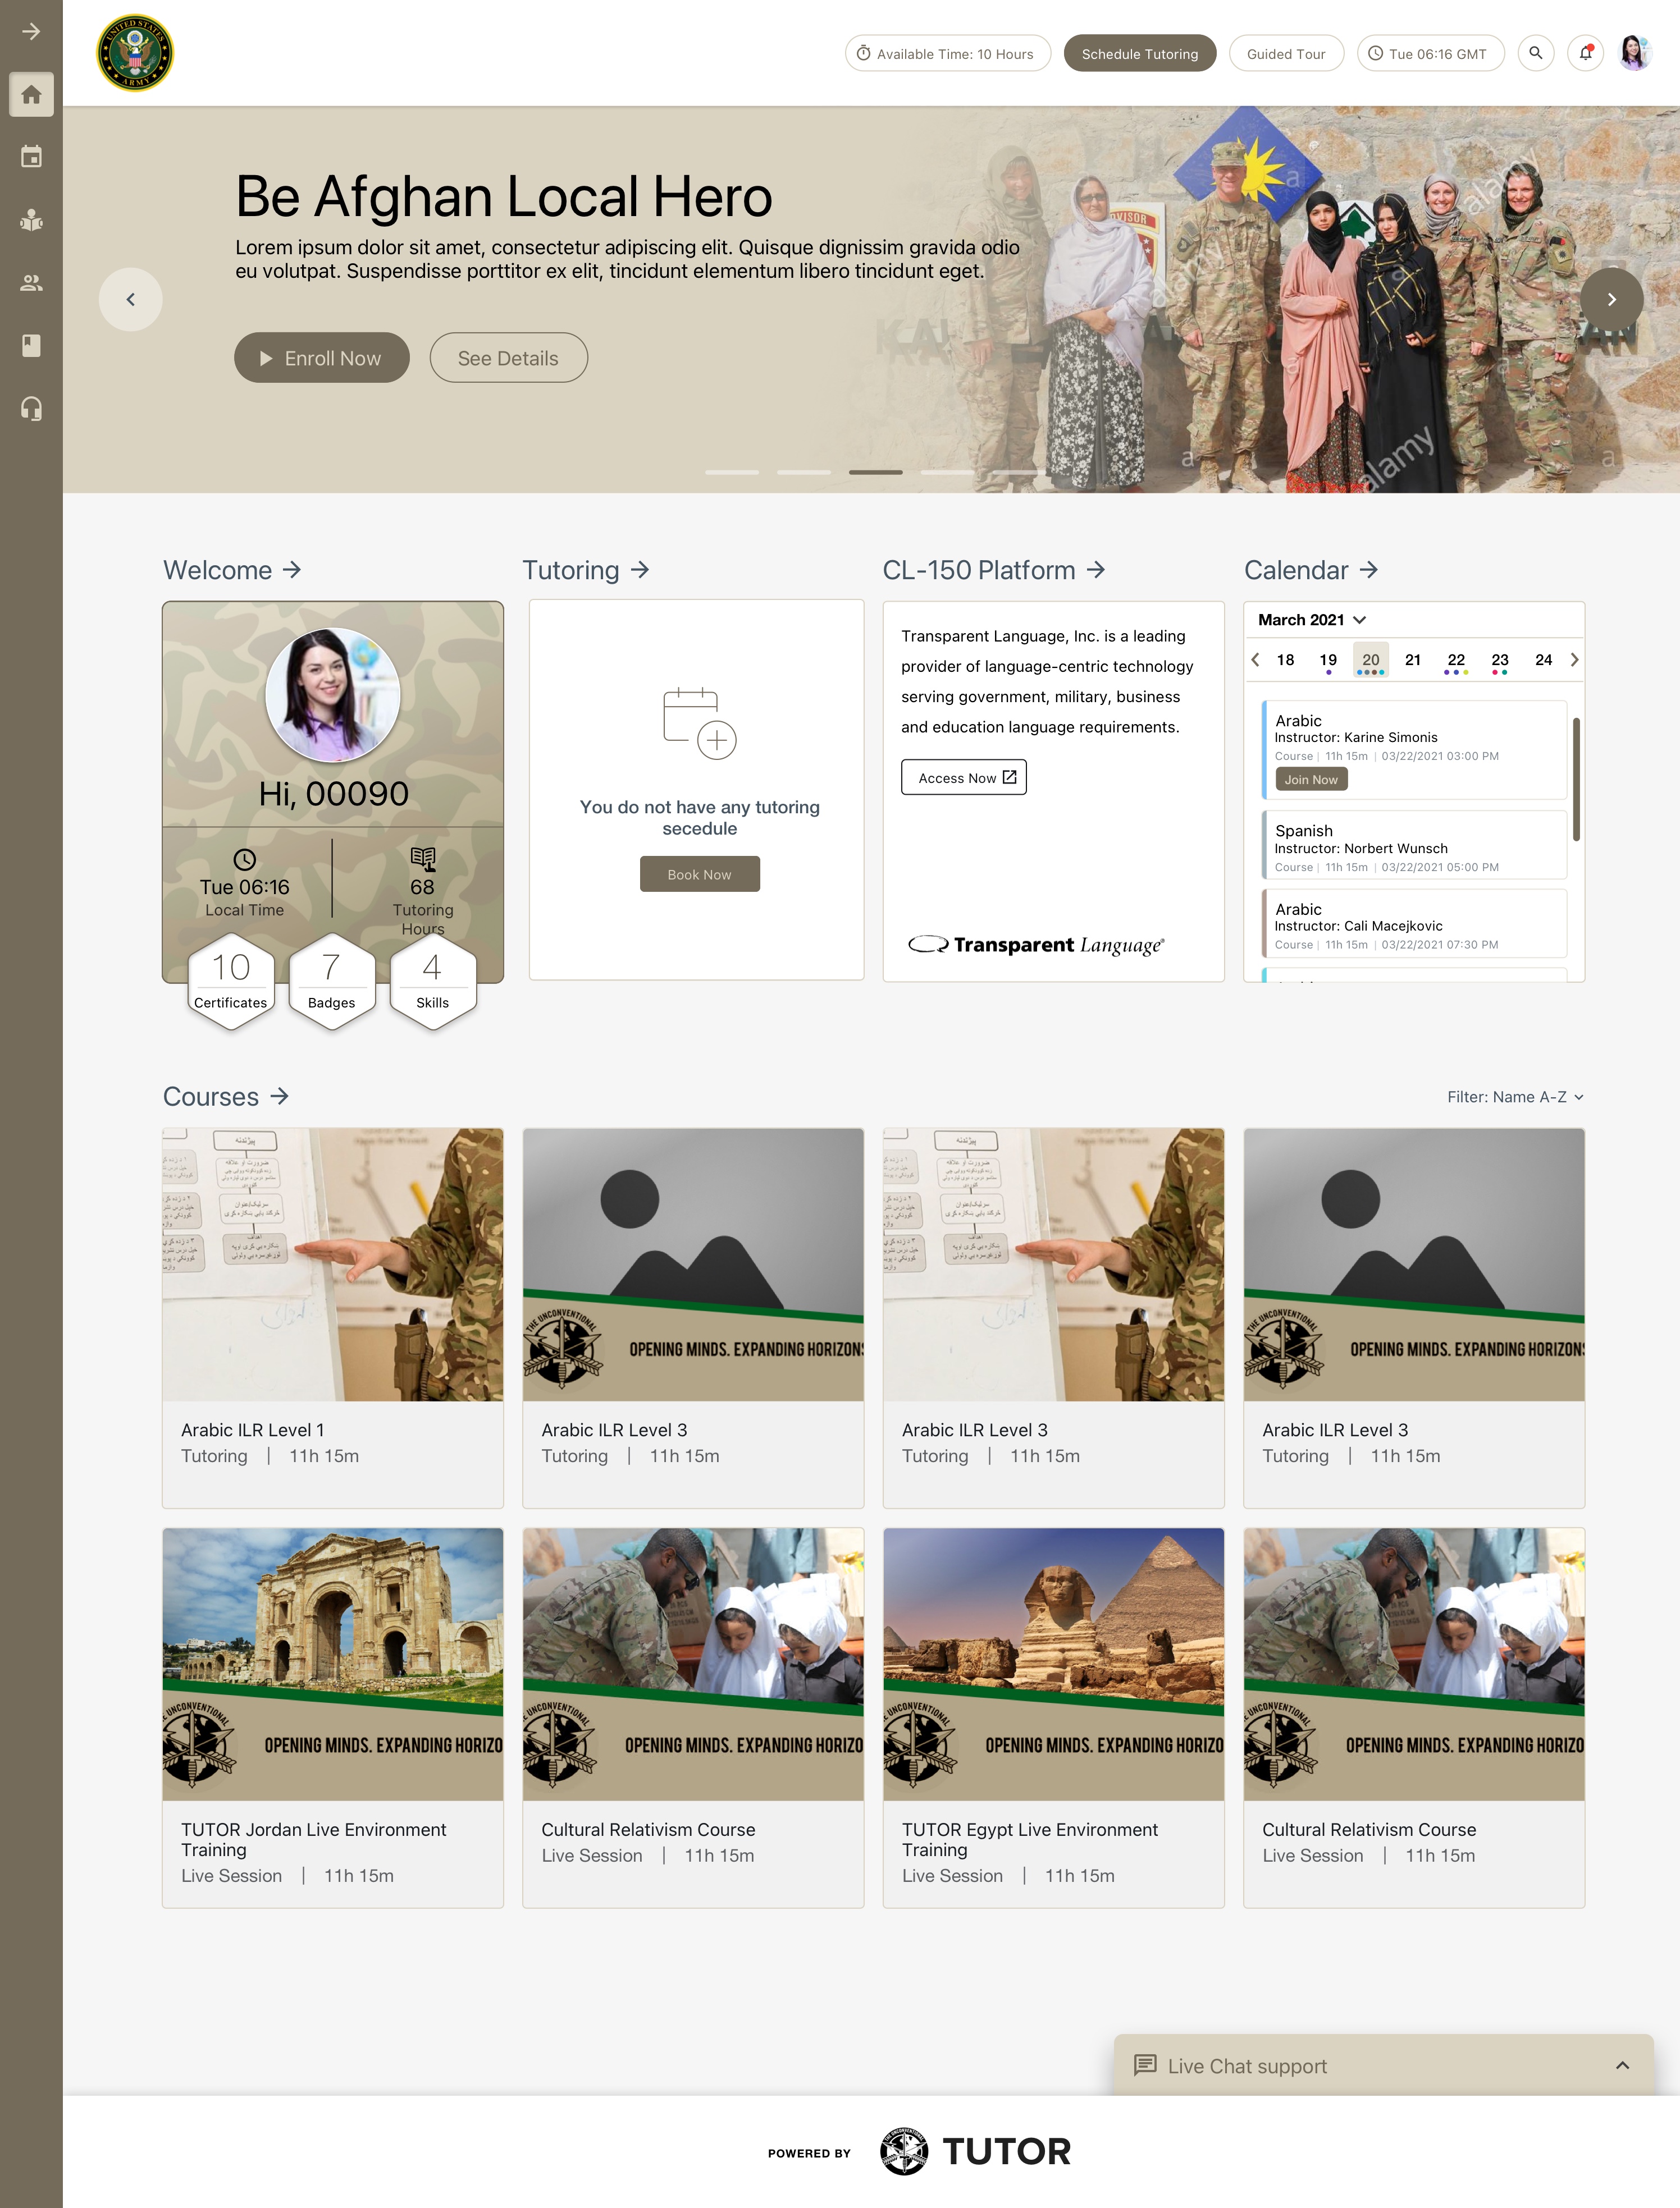Click Join Now for Arabic class
This screenshot has height=2208, width=1680.
pos(1311,780)
